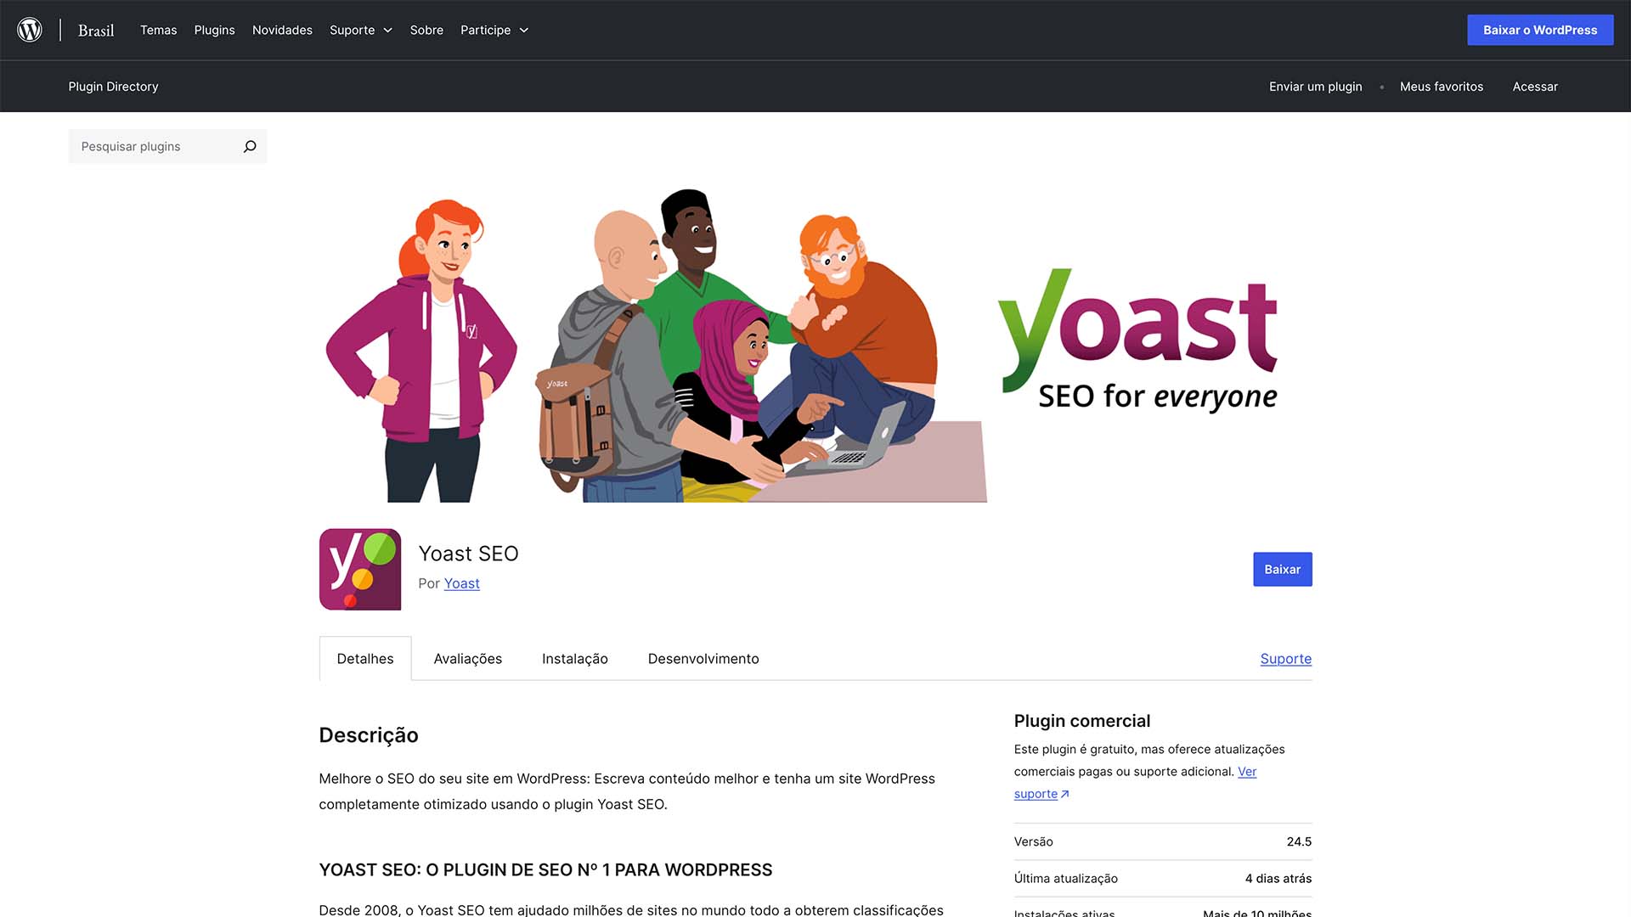Click the YOAST SEO: O PLUGIN DE SEO heading

click(545, 869)
